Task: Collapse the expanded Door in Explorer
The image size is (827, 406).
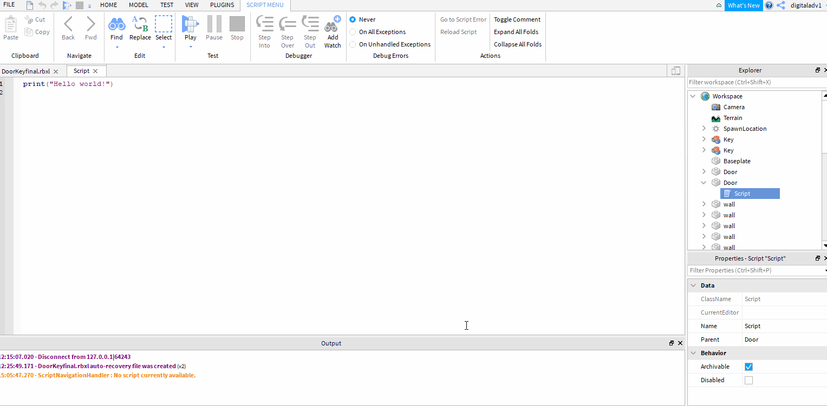Action: pyautogui.click(x=703, y=182)
